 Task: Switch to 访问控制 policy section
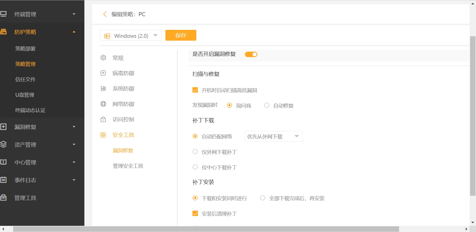(x=123, y=119)
